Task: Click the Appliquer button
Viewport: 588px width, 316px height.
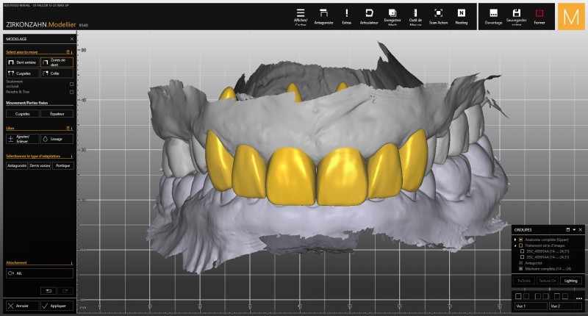Action: [57, 306]
